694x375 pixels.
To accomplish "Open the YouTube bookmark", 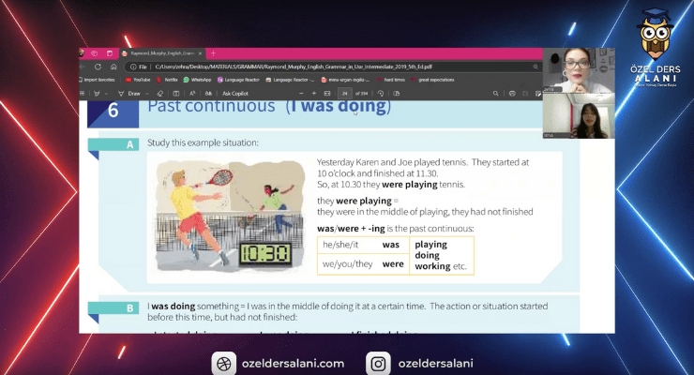I will click(x=138, y=80).
